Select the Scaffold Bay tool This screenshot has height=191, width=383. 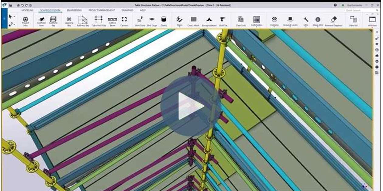[53, 21]
